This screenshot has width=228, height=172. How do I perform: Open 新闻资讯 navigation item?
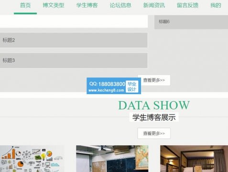(x=154, y=5)
